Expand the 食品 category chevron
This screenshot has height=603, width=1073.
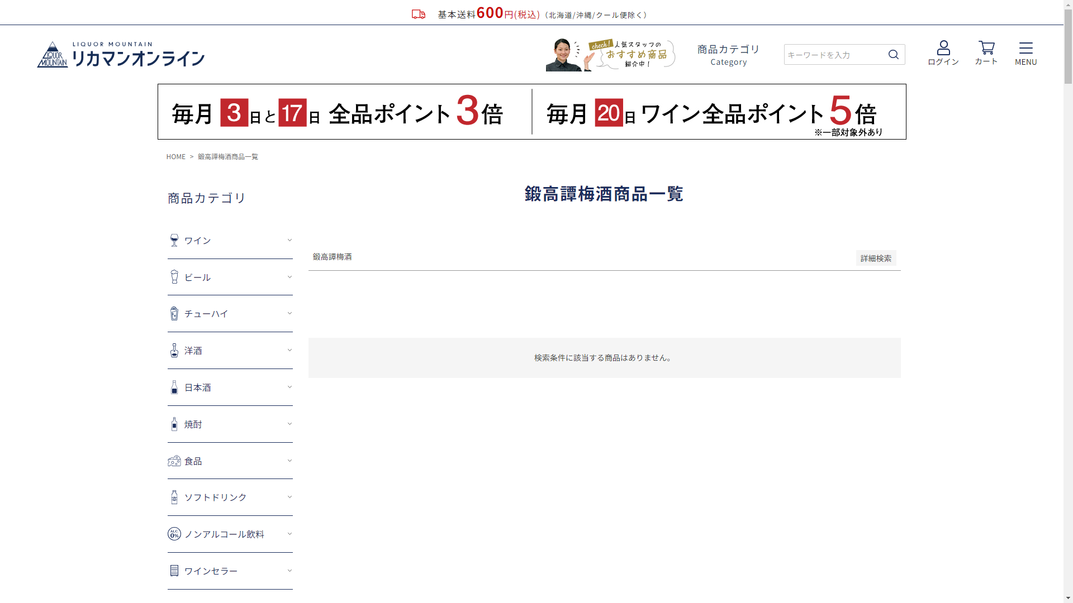point(289,461)
